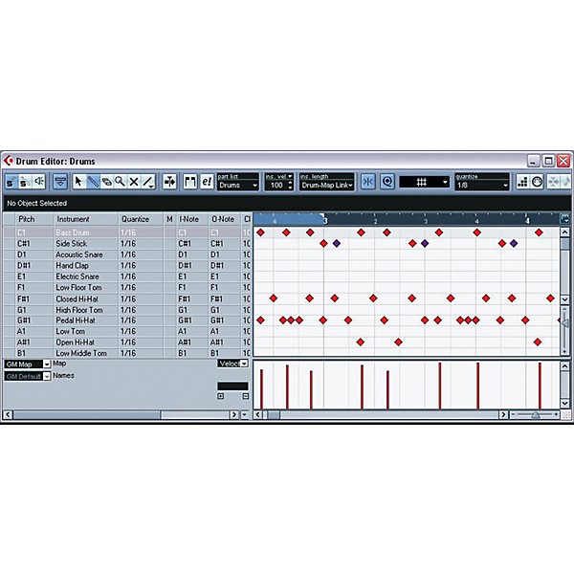Screen dimensions: 574x574
Task: Click the note grid scroll up arrow
Action: (x=564, y=232)
